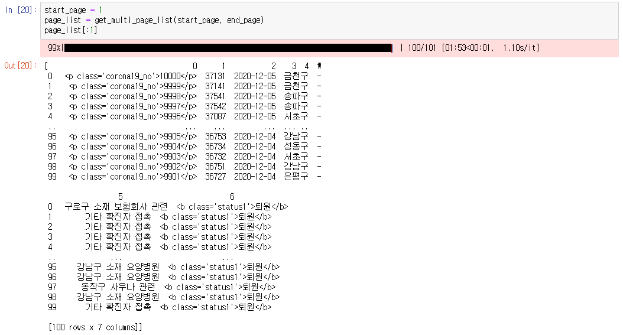
Task: Click column header 6
Action: point(232,197)
